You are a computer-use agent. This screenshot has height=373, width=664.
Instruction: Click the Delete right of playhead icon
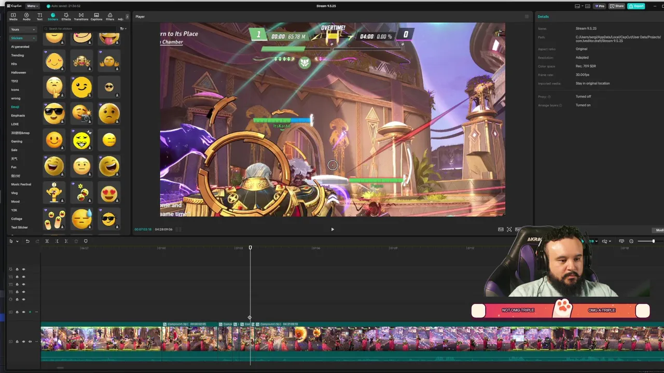tap(66, 241)
